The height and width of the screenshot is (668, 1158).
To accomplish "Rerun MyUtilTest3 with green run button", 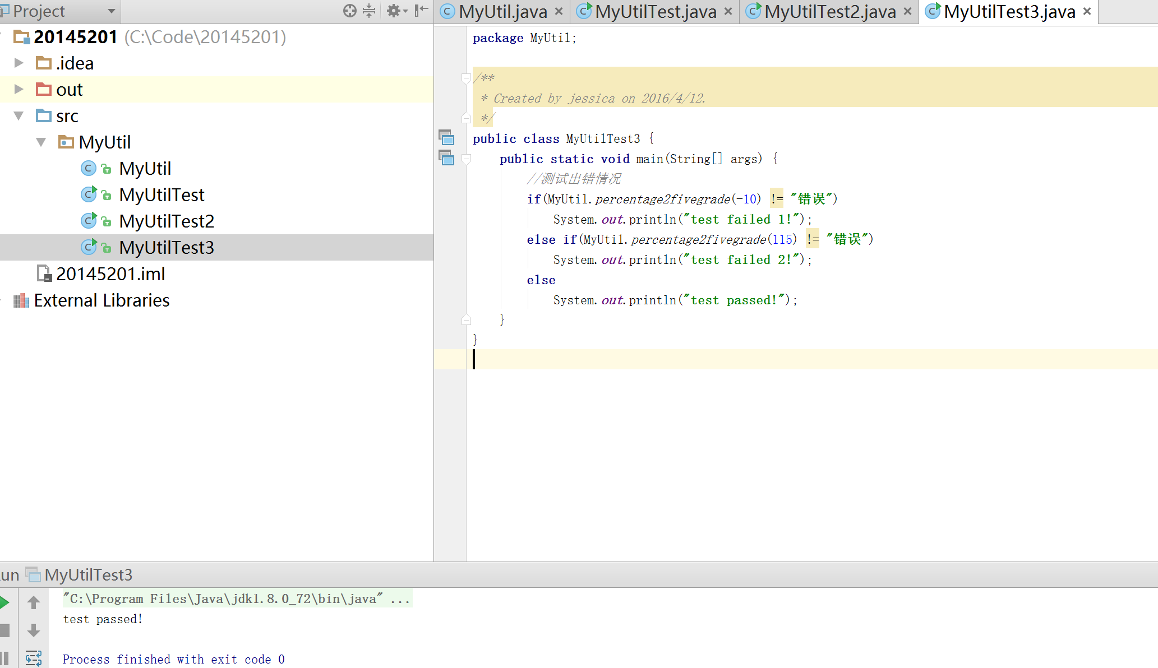I will point(4,602).
